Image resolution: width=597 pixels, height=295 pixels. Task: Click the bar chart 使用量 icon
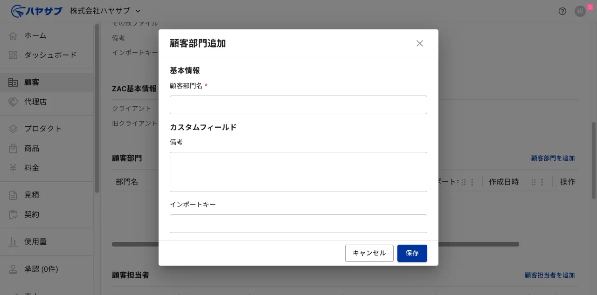click(13, 241)
